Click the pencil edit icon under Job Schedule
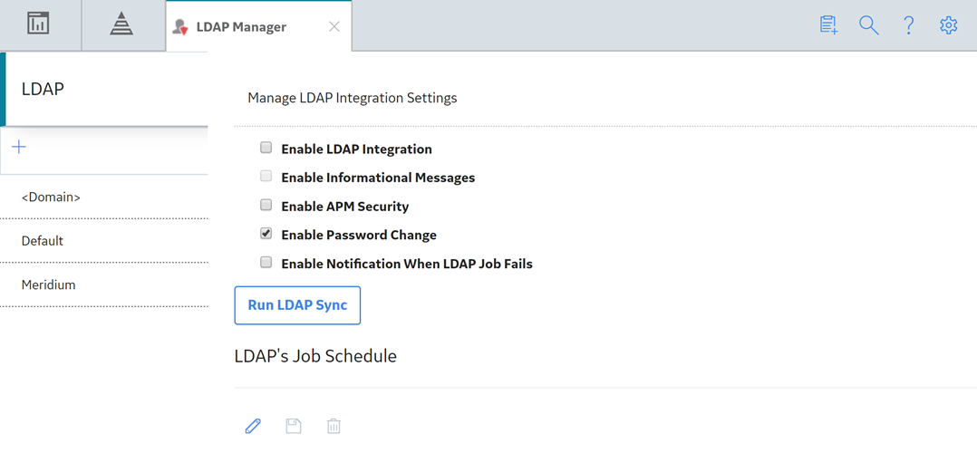The height and width of the screenshot is (453, 977). tap(252, 426)
